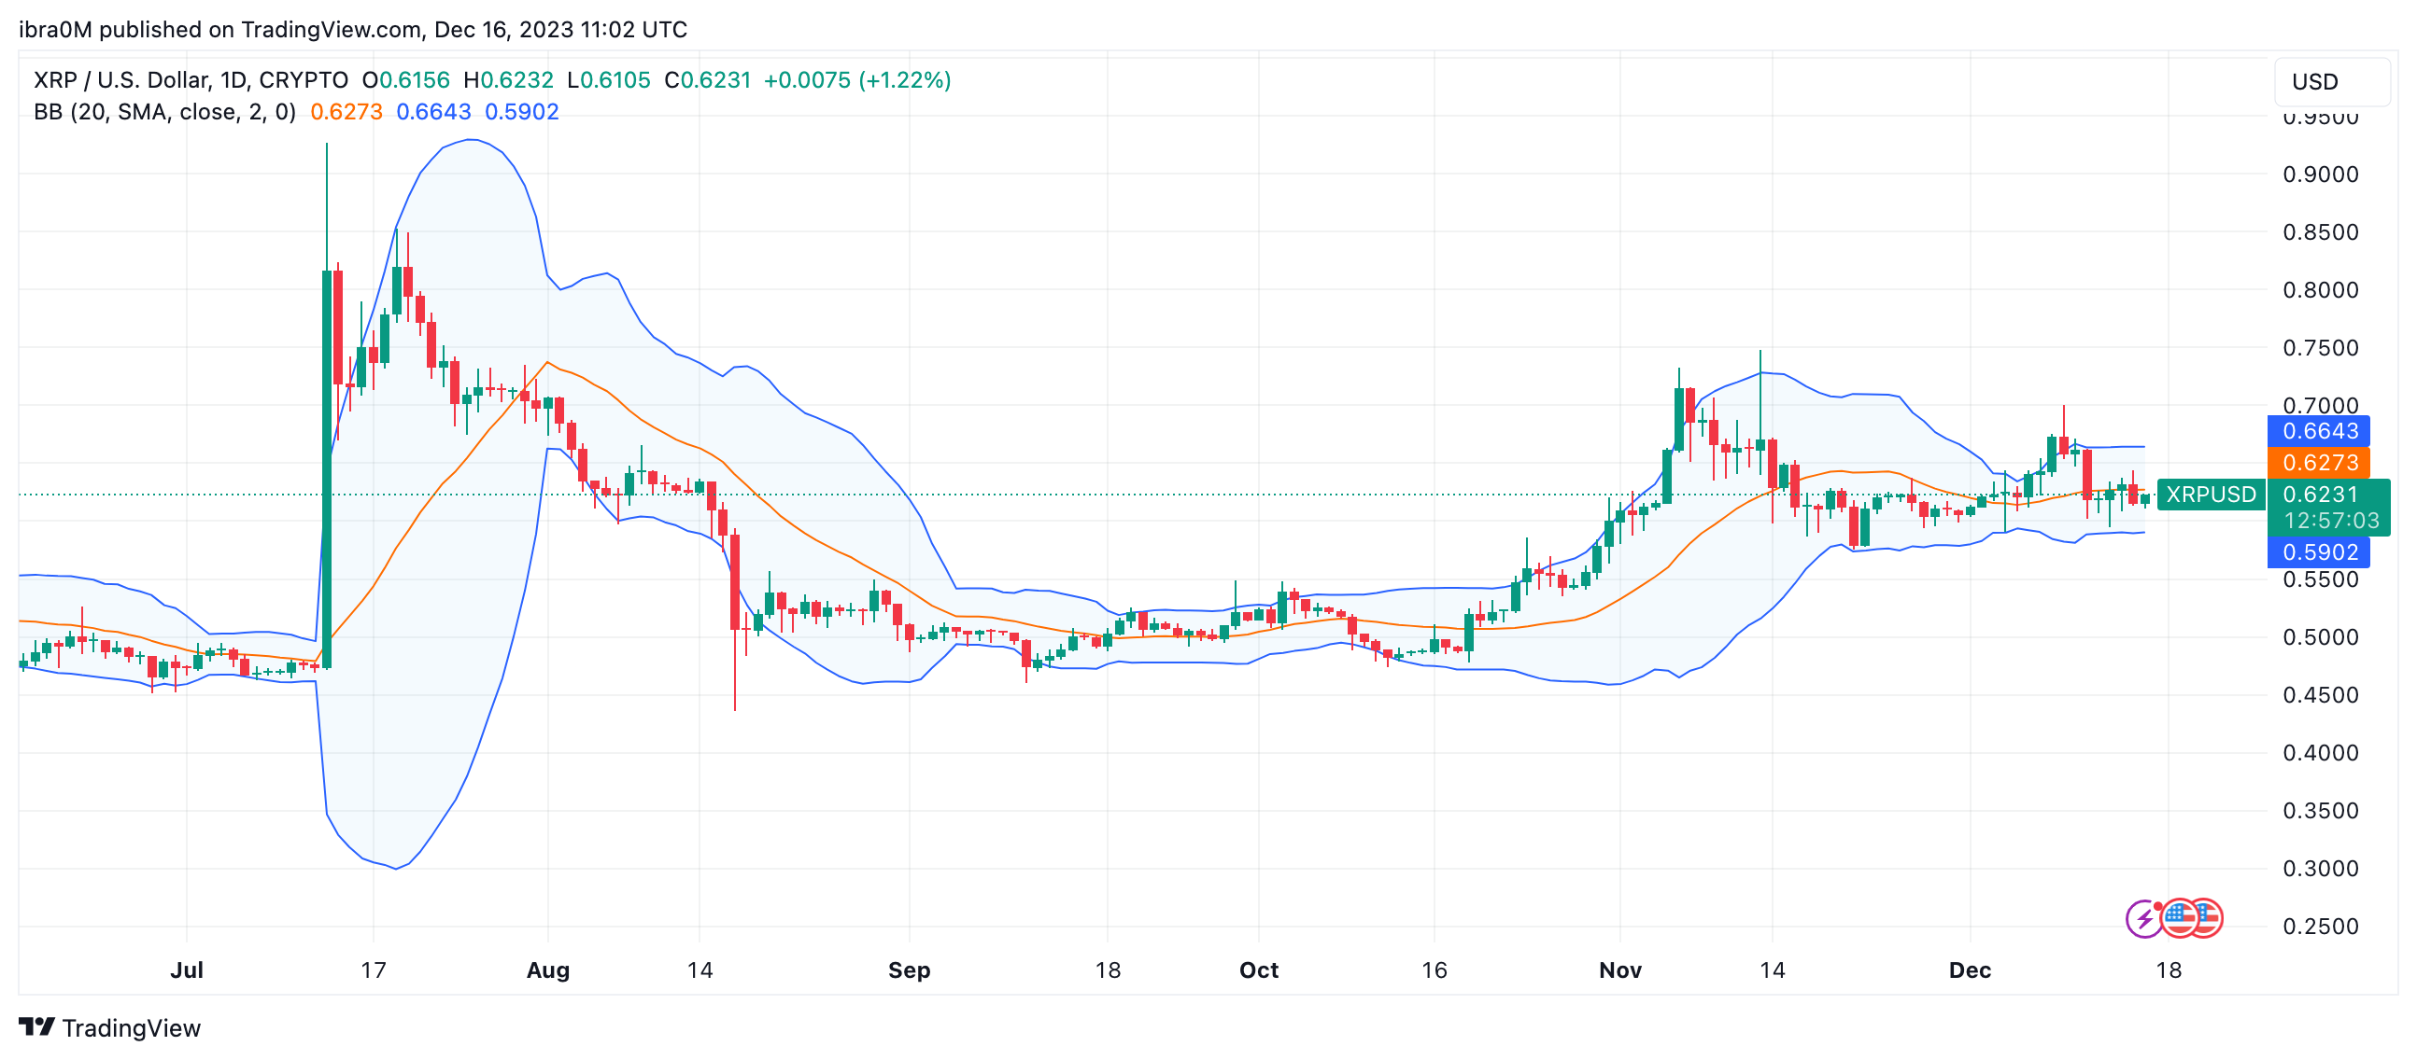The height and width of the screenshot is (1060, 2417).
Task: Click the Sep label on the time axis
Action: (x=910, y=971)
